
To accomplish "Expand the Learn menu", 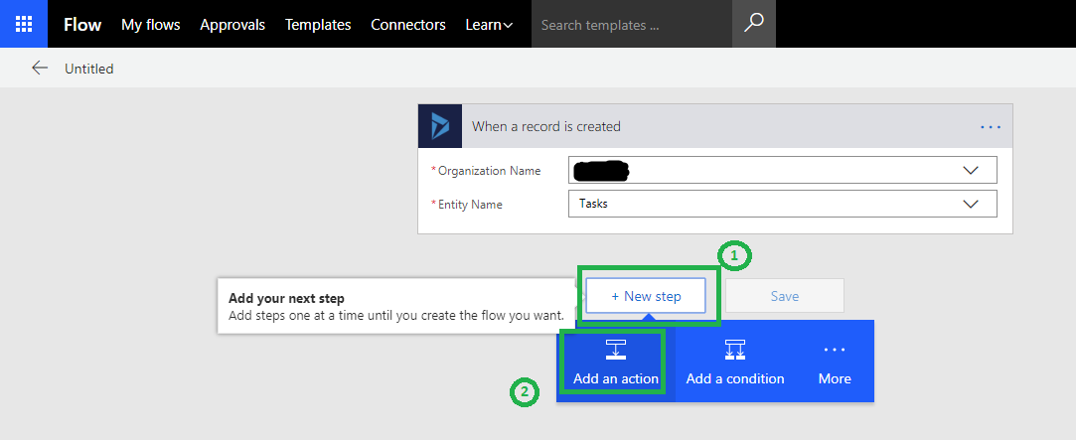I will click(x=489, y=25).
